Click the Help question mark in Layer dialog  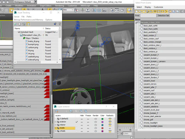106,107
